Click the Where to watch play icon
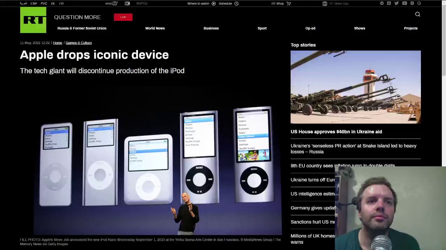Viewport: 446px width, 250px height. pyautogui.click(x=214, y=3)
